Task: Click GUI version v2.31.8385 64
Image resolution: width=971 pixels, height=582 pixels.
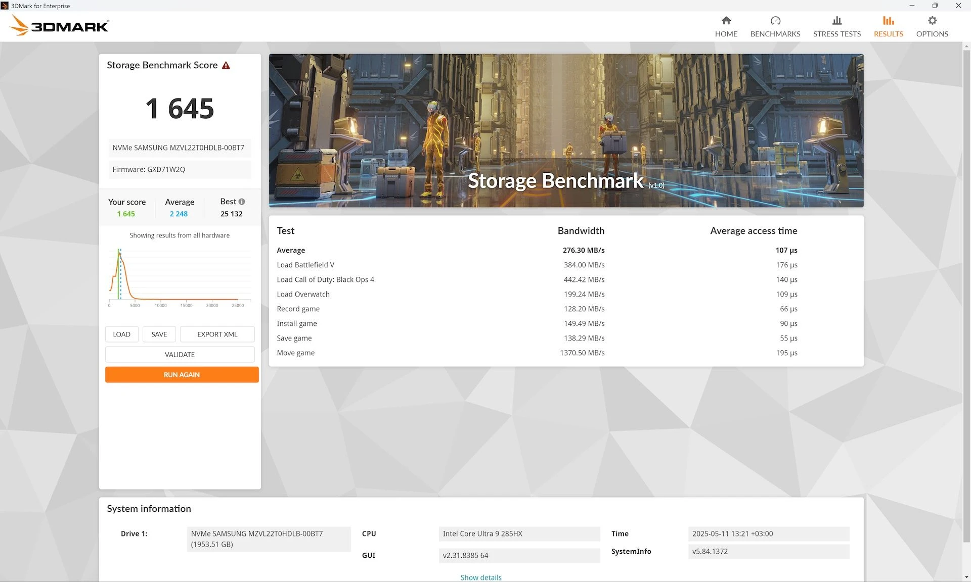Action: [519, 555]
